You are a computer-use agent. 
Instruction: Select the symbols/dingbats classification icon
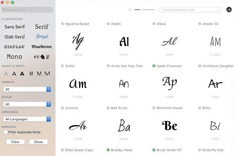click(42, 57)
